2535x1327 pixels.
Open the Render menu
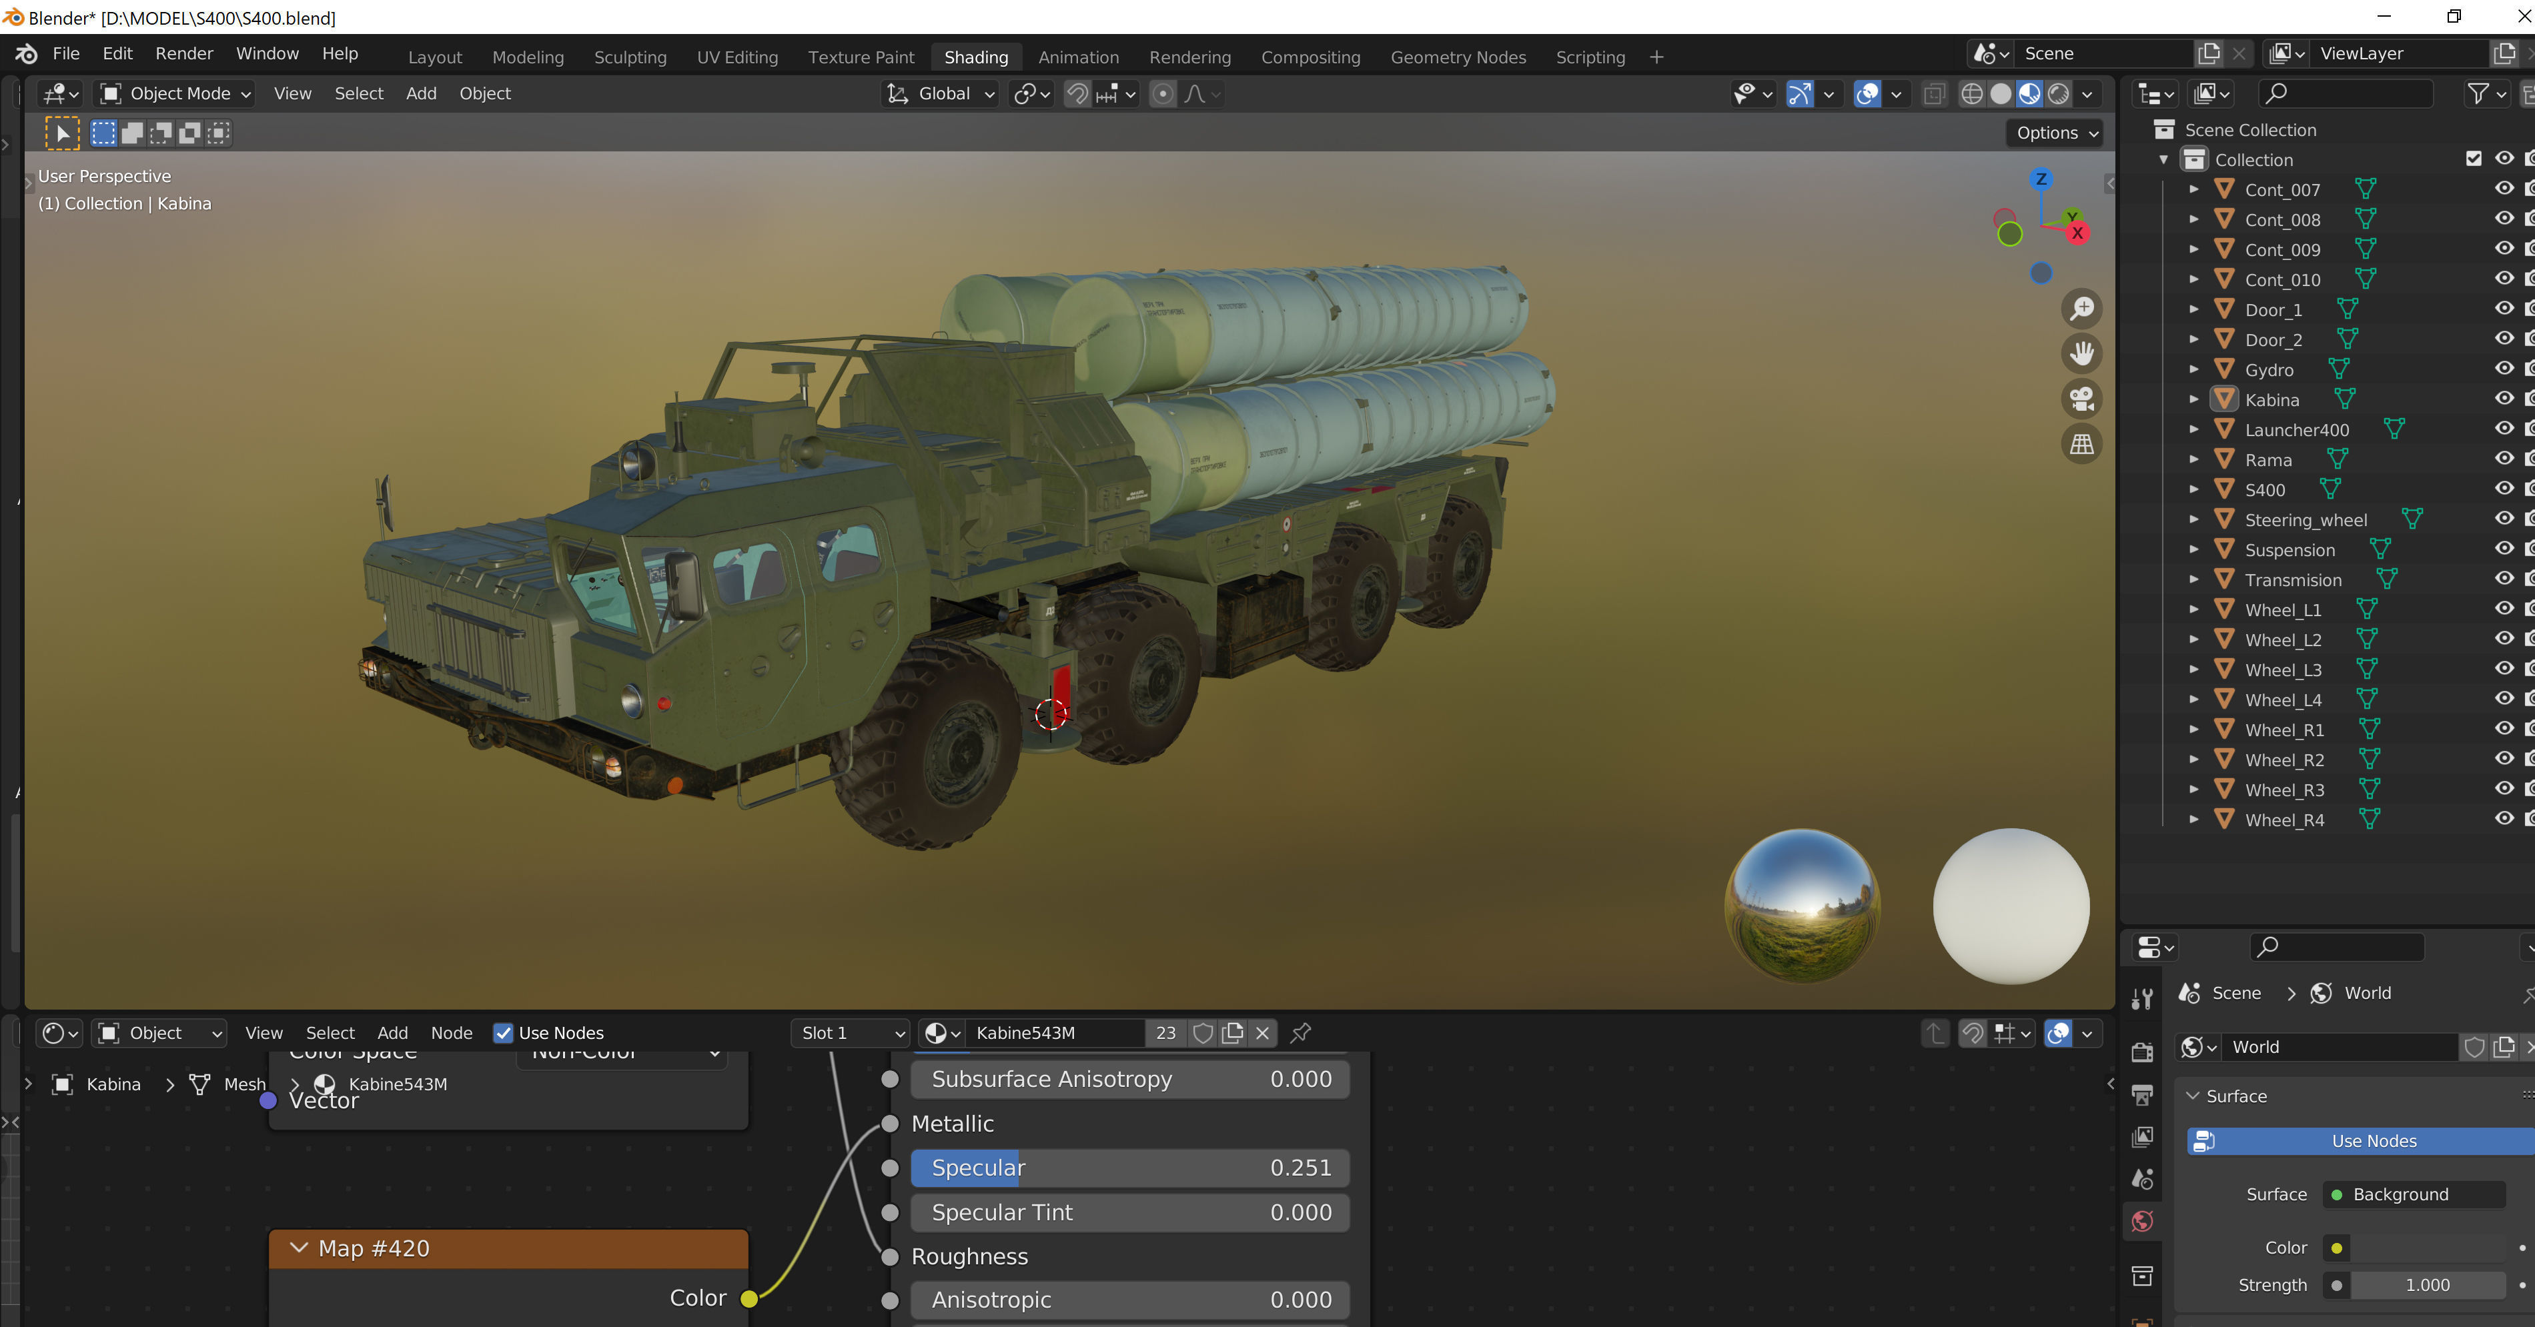coord(184,53)
